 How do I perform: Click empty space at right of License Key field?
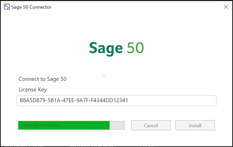pyautogui.click(x=179, y=101)
